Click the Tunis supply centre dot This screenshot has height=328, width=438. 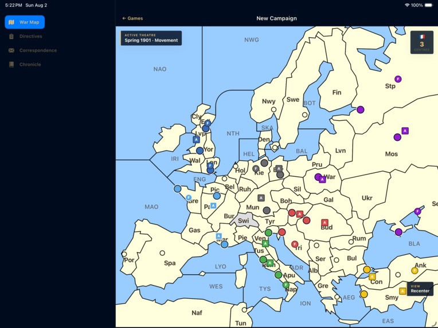click(x=244, y=310)
